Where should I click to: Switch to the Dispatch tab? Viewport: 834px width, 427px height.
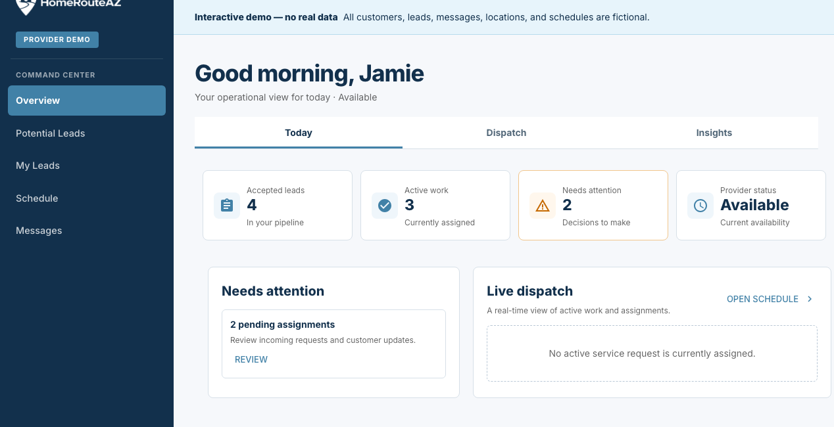pyautogui.click(x=506, y=133)
